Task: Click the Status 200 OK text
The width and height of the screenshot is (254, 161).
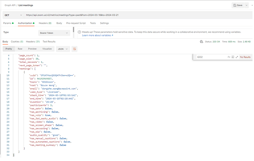Action: (212, 42)
